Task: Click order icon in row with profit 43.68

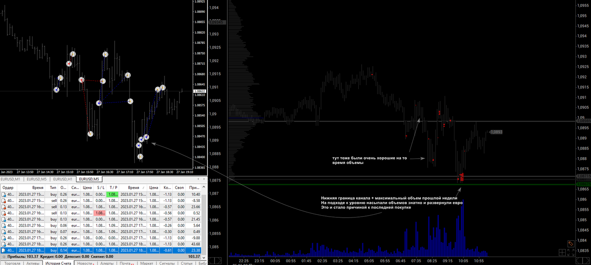Action: [x=4, y=244]
